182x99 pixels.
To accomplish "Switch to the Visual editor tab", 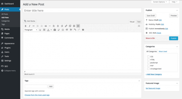I will (132, 22).
